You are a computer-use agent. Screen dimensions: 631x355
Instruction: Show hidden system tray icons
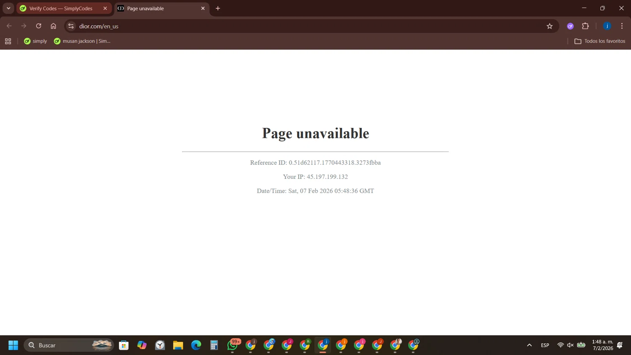coord(529,345)
